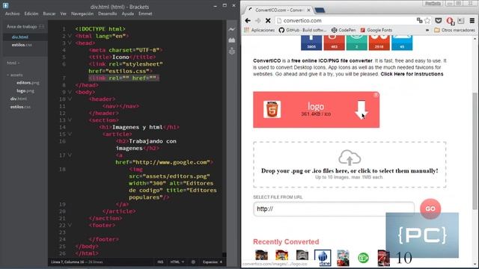Click the cloud upload icon in drop zone
479x269 pixels.
350,158
